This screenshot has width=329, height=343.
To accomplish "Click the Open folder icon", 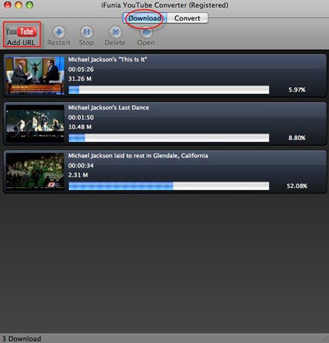I will tap(146, 33).
